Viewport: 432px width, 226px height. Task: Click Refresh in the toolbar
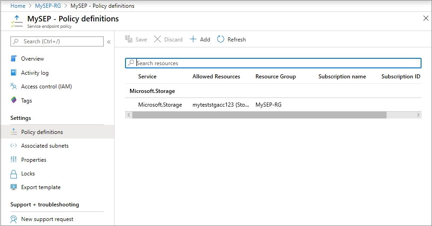coord(231,40)
